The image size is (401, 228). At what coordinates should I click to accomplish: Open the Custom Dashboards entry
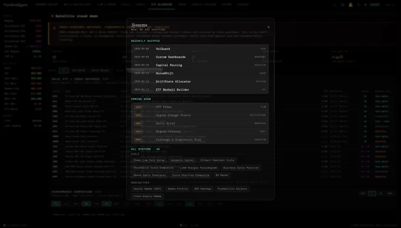(200, 57)
